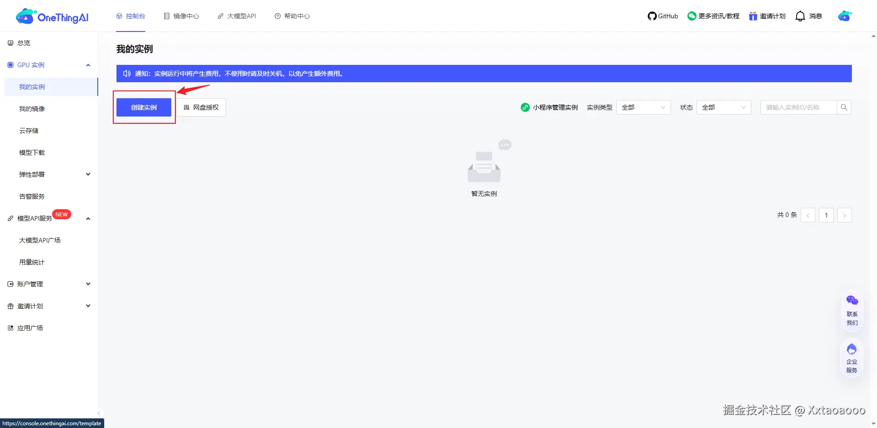Click the 创建实例 button
Viewport: 877px width, 428px height.
click(x=144, y=107)
